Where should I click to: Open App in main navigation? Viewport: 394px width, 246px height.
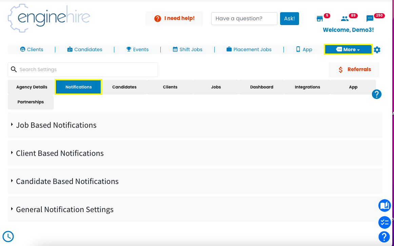(304, 49)
